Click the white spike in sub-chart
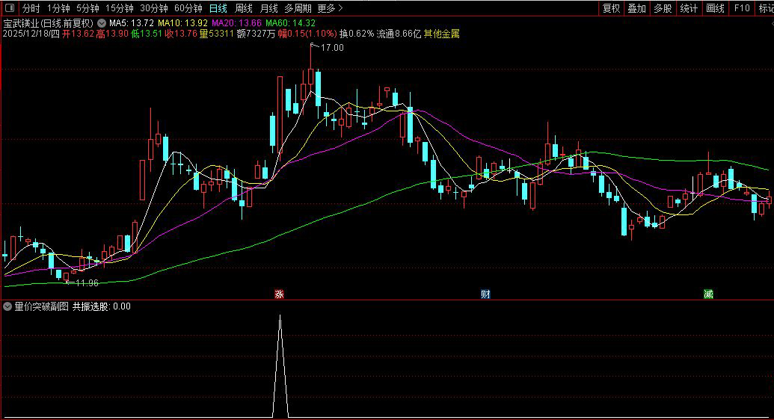774x420 pixels. [x=280, y=365]
